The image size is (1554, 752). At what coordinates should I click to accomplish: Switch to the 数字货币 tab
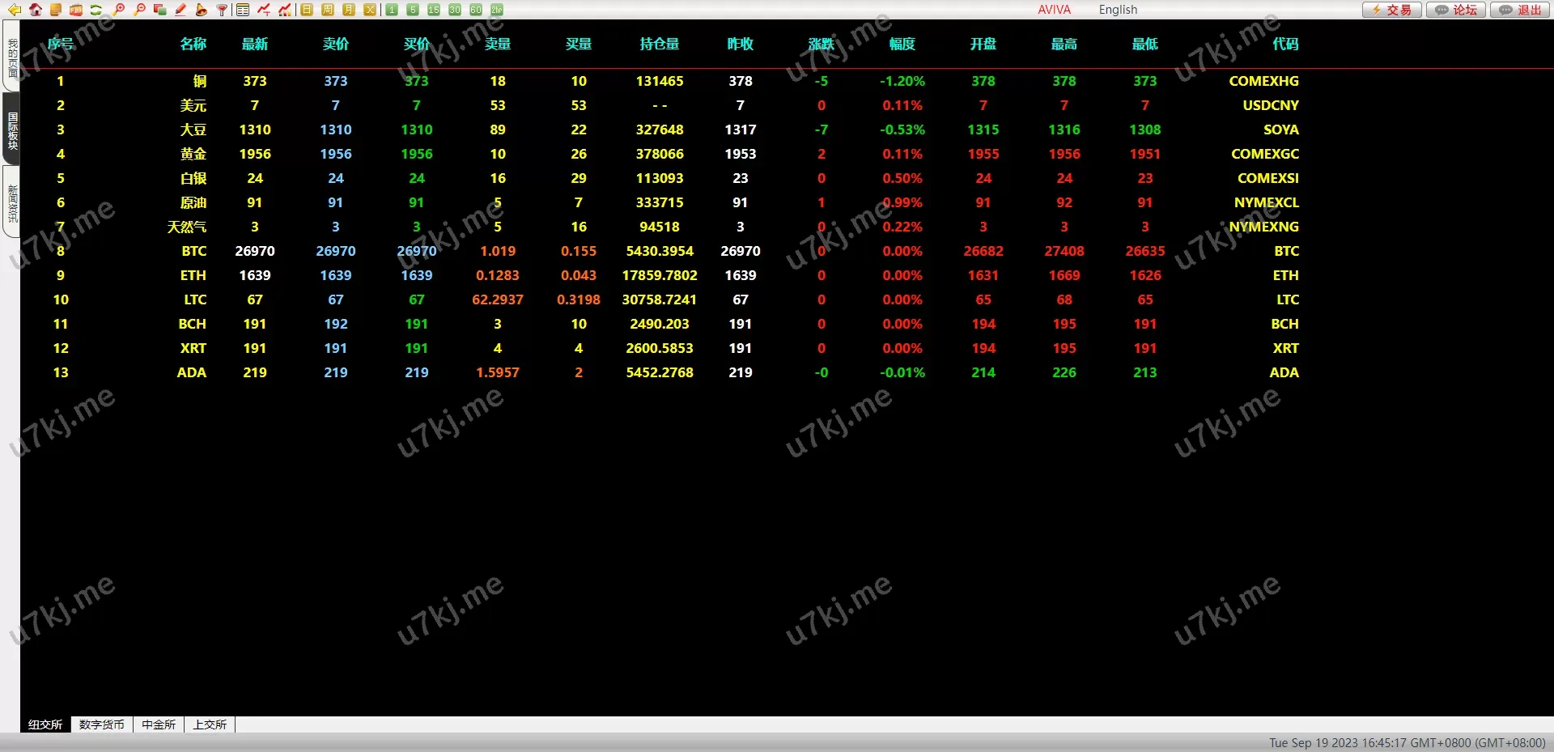(x=102, y=724)
